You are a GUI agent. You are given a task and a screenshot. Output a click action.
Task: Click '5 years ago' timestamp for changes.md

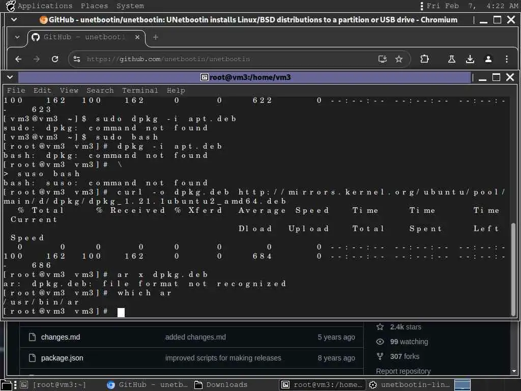336,337
